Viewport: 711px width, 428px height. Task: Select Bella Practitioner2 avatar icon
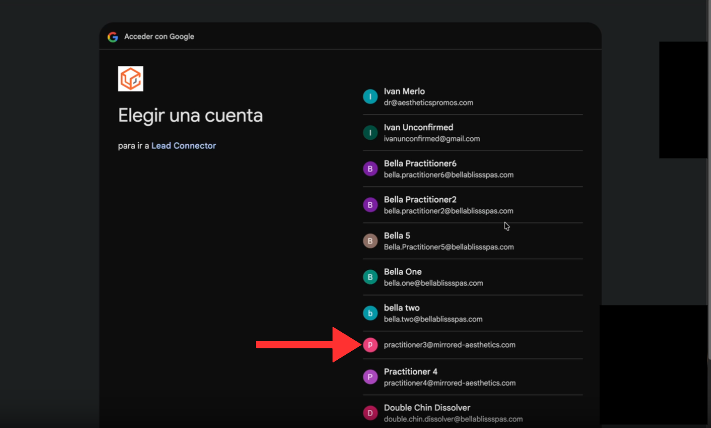click(370, 205)
